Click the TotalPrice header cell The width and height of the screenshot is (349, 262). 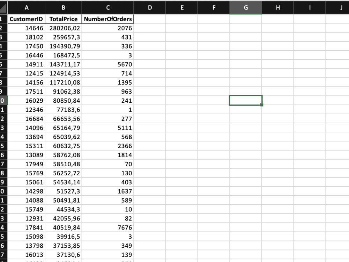(x=64, y=19)
